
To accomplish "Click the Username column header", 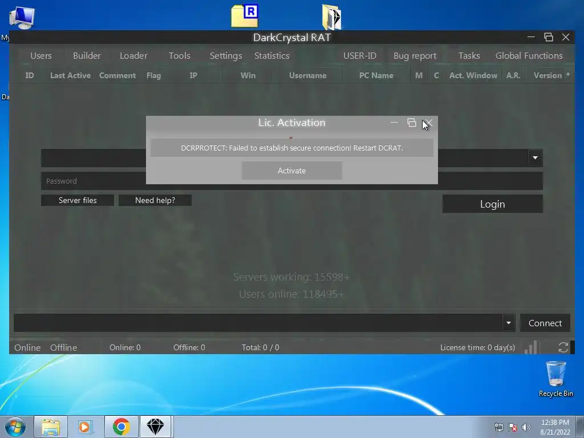I will click(307, 76).
